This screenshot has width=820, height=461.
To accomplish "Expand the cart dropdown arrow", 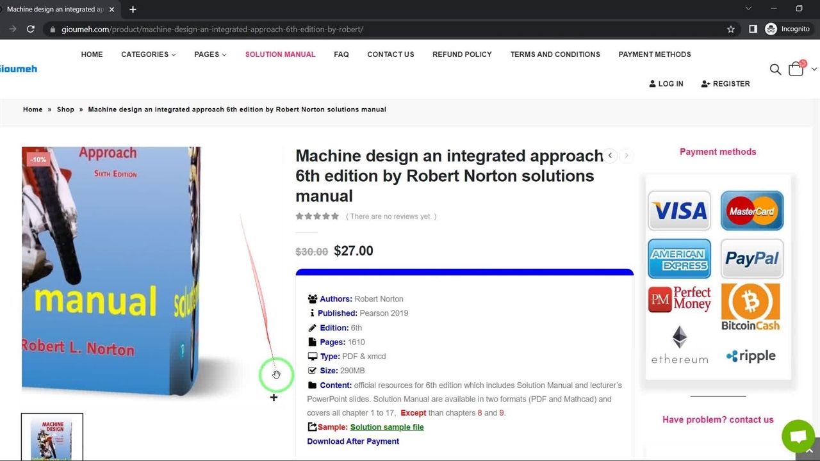I will coord(814,69).
